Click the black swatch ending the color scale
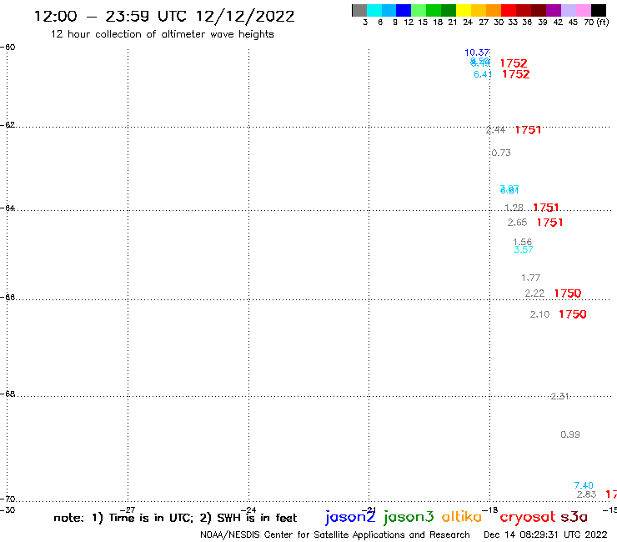The image size is (617, 542). coord(599,10)
